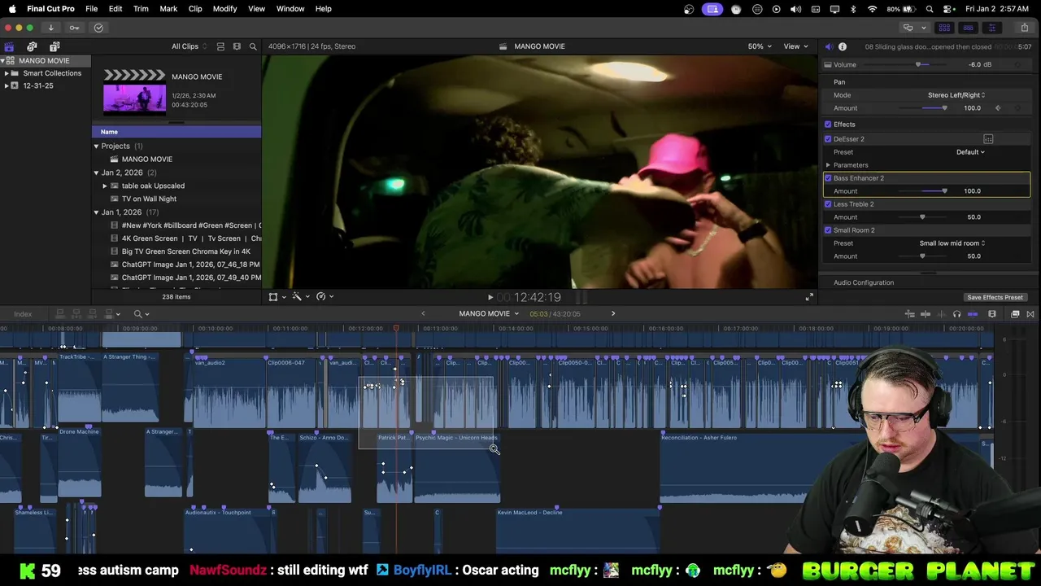Open the File menu
The image size is (1041, 586).
coord(92,9)
